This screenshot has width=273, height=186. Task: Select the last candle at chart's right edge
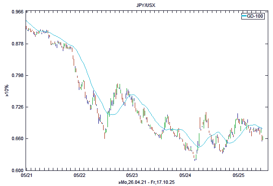pyautogui.click(x=263, y=138)
